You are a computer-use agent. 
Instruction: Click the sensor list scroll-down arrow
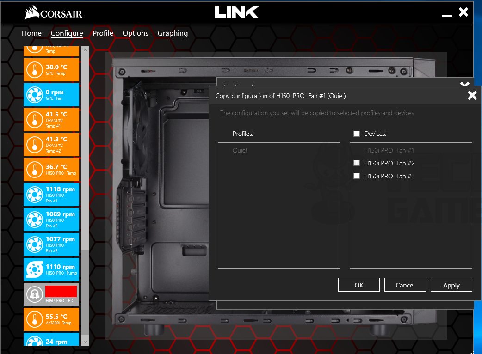click(85, 342)
